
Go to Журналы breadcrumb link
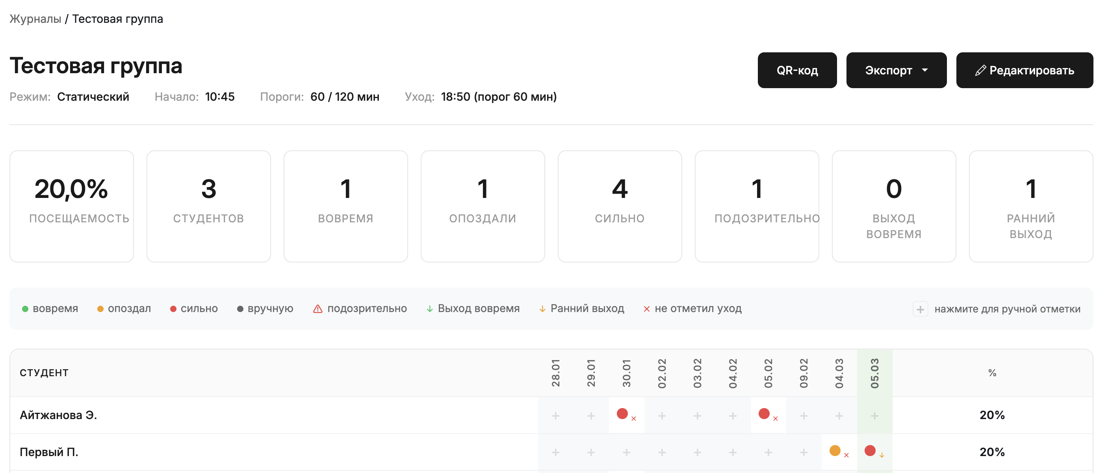coord(35,19)
